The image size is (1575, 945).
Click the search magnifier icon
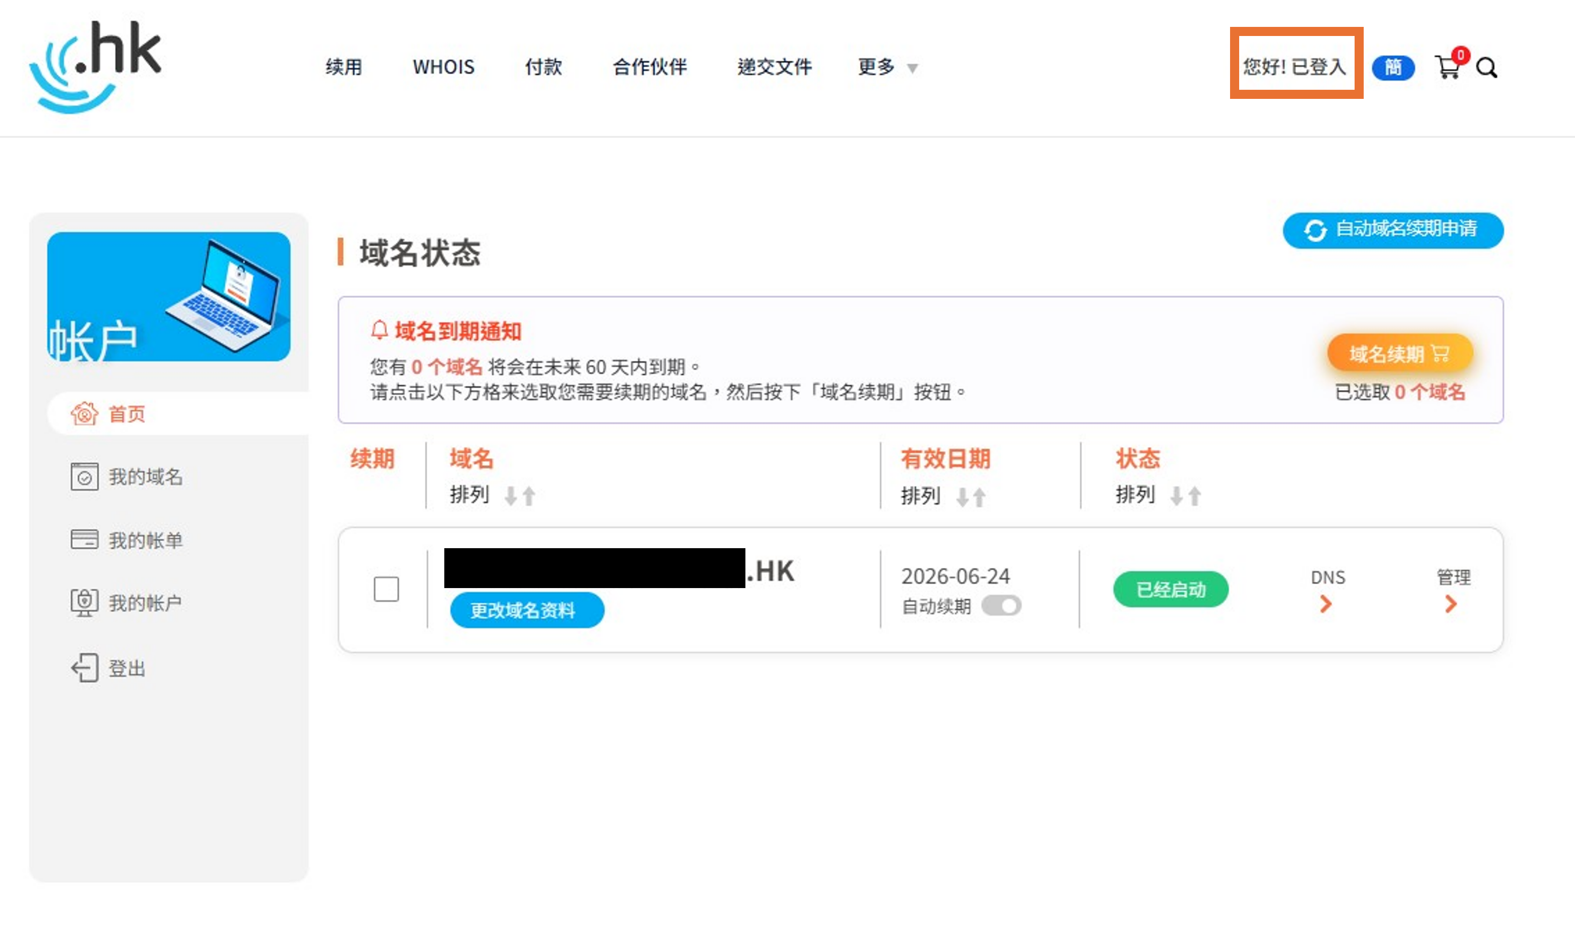click(x=1486, y=68)
